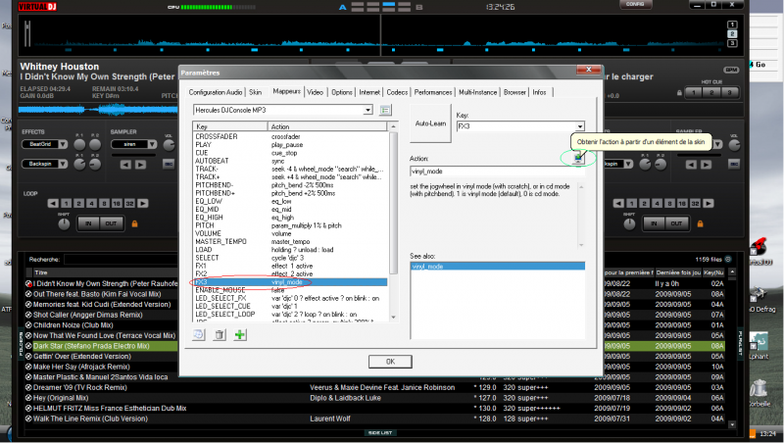The image size is (784, 443).
Task: Click the mapper file icon beside device dropdown
Action: (x=385, y=111)
